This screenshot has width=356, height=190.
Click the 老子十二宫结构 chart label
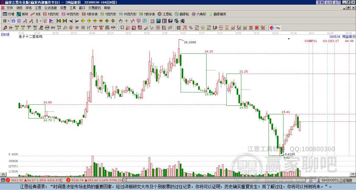coord(31,37)
